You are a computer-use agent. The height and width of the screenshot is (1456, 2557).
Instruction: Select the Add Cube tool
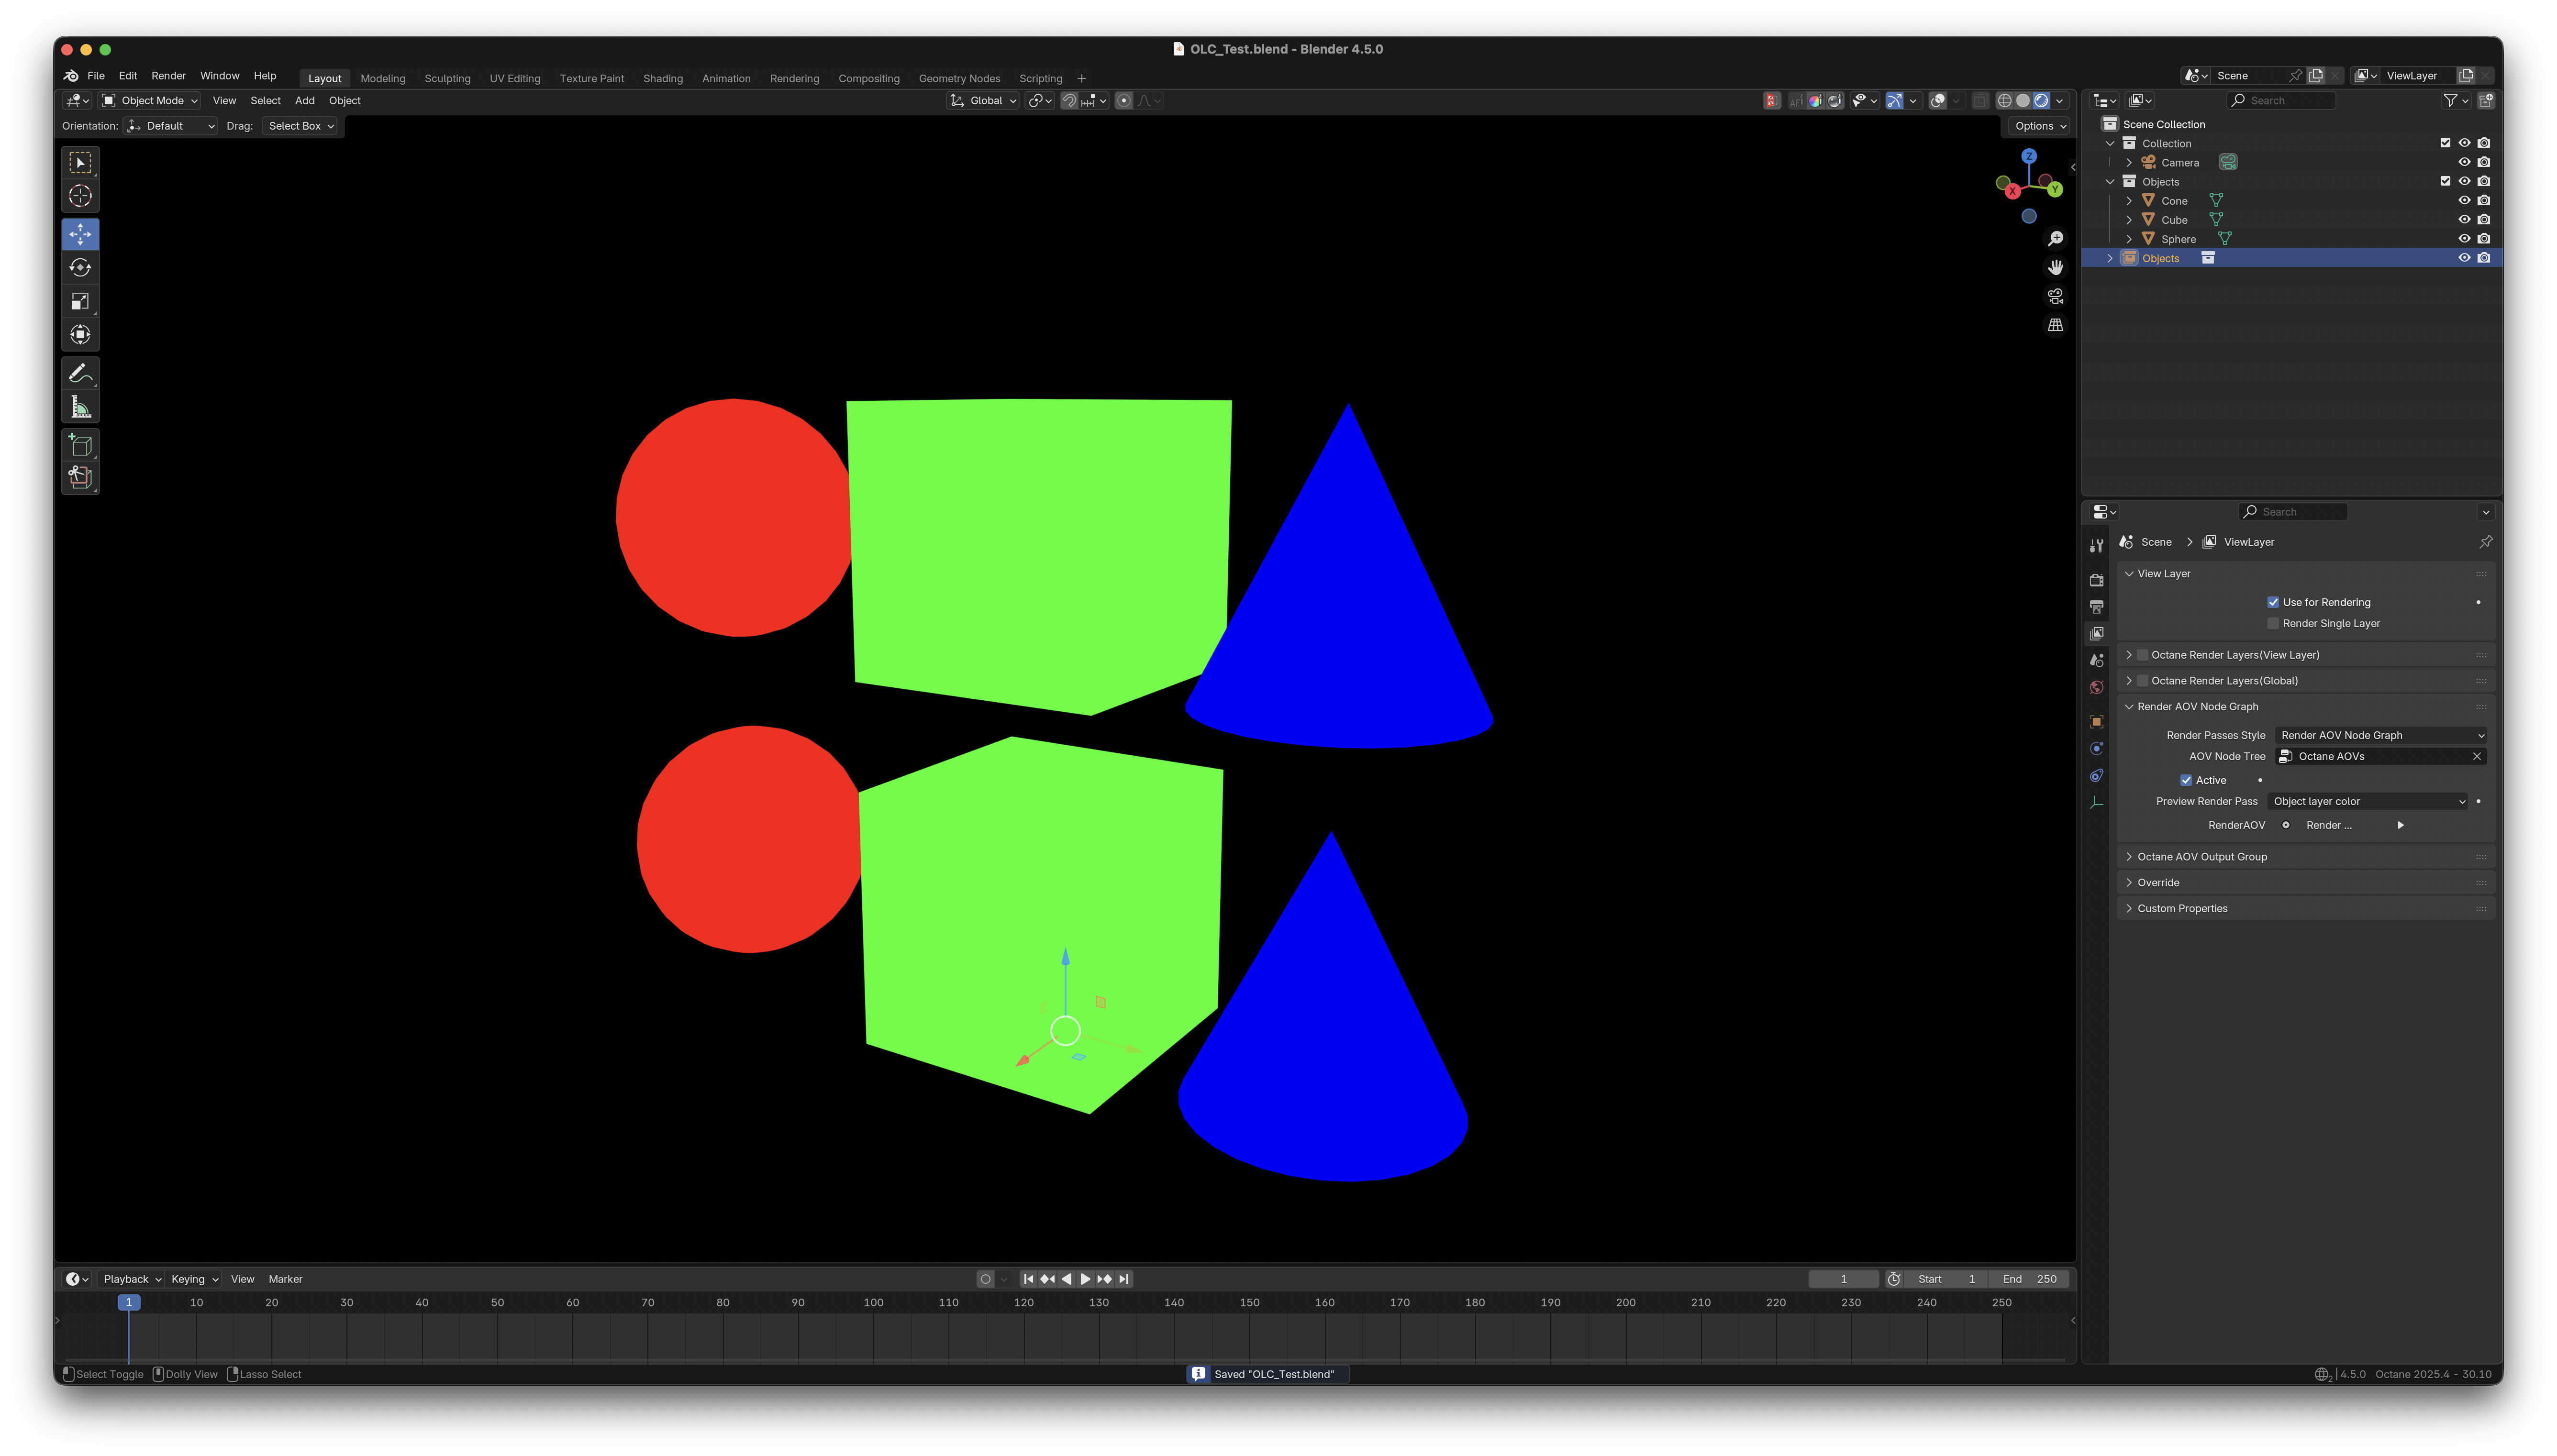[80, 445]
